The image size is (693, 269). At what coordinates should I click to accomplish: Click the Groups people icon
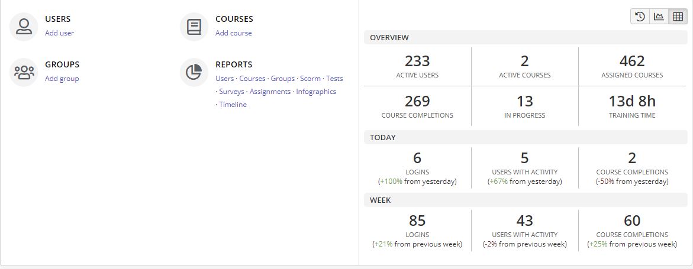[24, 72]
